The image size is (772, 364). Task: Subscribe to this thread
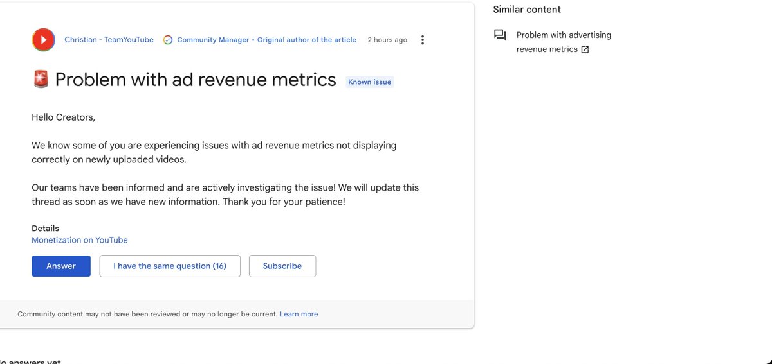point(282,266)
